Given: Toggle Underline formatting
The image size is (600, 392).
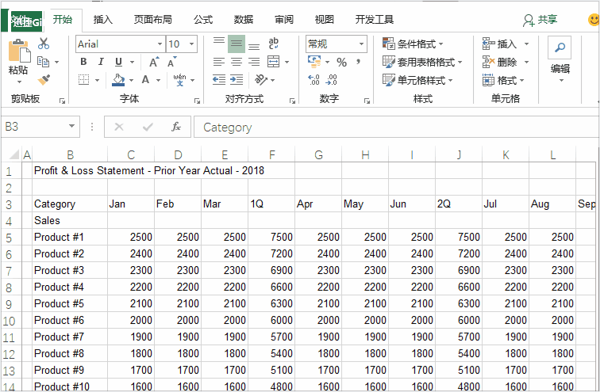Looking at the screenshot, I should tap(118, 62).
